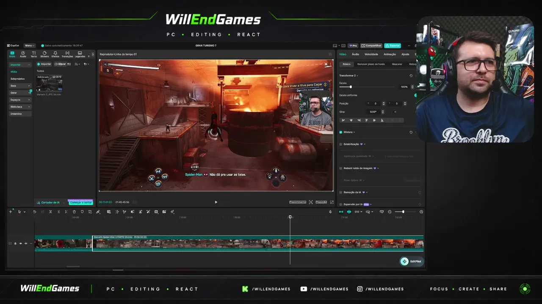The height and width of the screenshot is (304, 542).
Task: Enable Reduzir ruído de imagem checkbox
Action: coord(341,168)
